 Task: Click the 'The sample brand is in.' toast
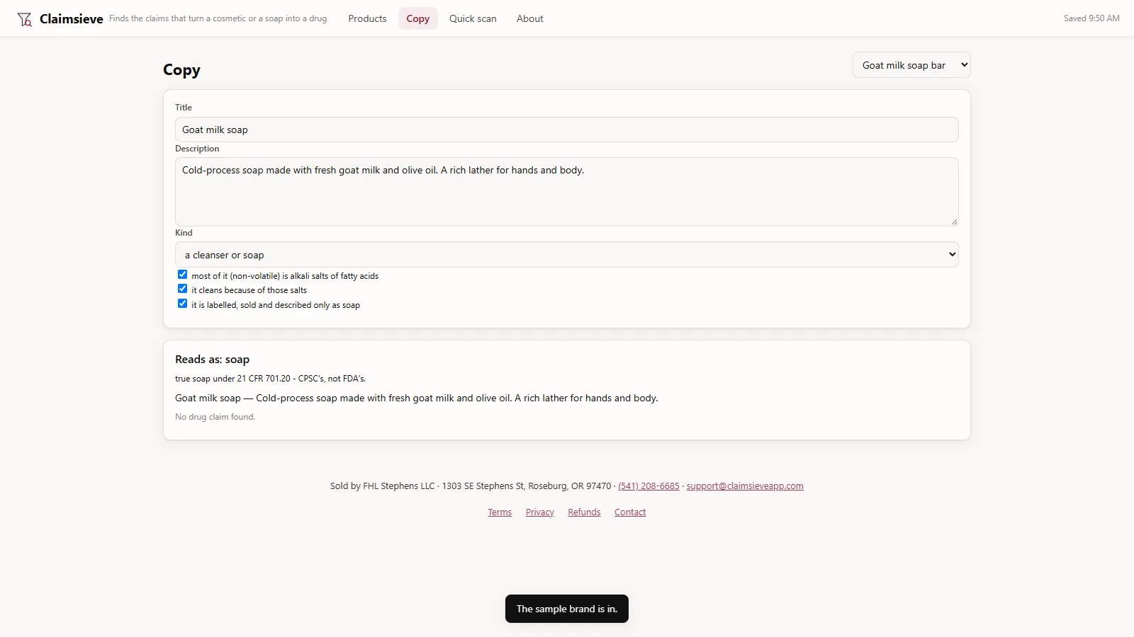tap(567, 609)
